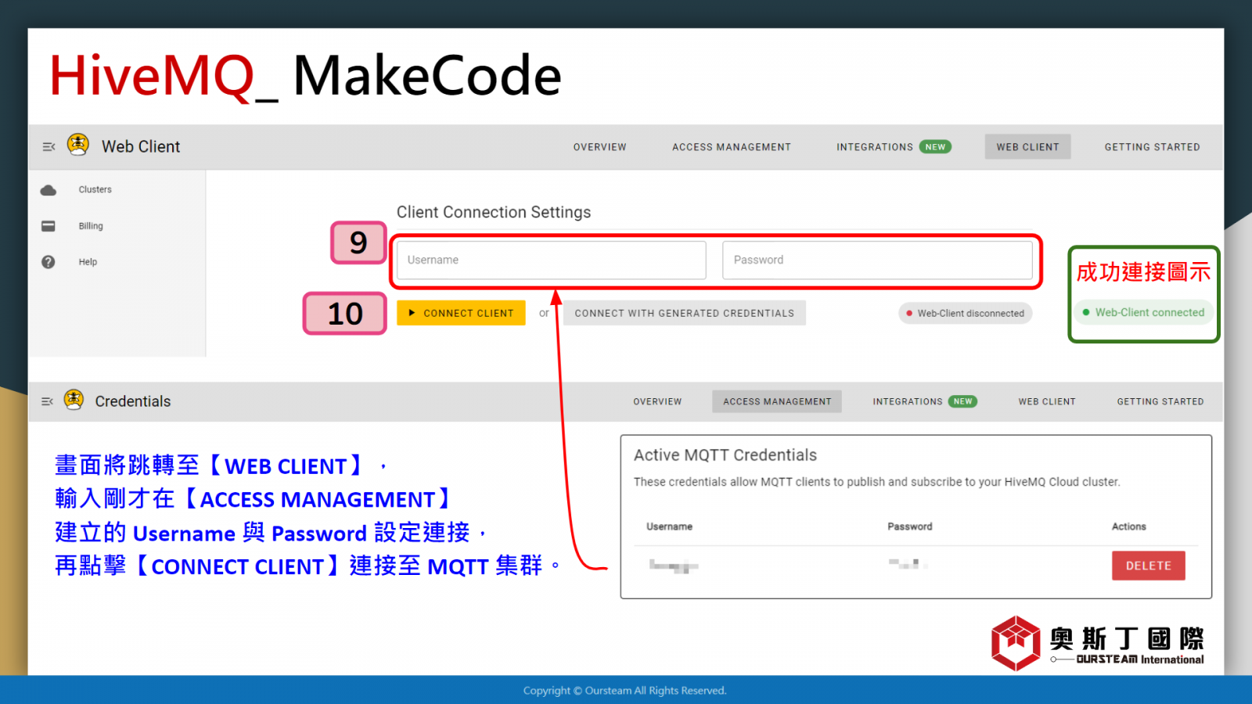Click the blurred username table cell
The height and width of the screenshot is (704, 1252).
[x=674, y=566]
